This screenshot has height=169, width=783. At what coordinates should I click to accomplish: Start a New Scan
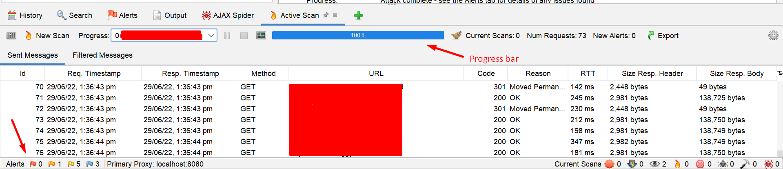[47, 36]
